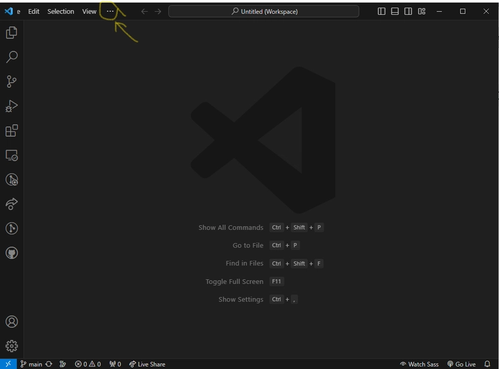This screenshot has height=369, width=499.
Task: Open the GitHub view in activity bar
Action: point(11,253)
